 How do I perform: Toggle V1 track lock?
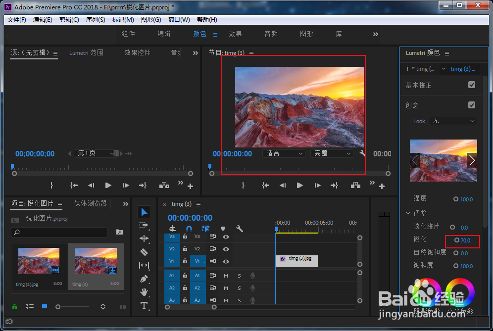[x=185, y=261]
